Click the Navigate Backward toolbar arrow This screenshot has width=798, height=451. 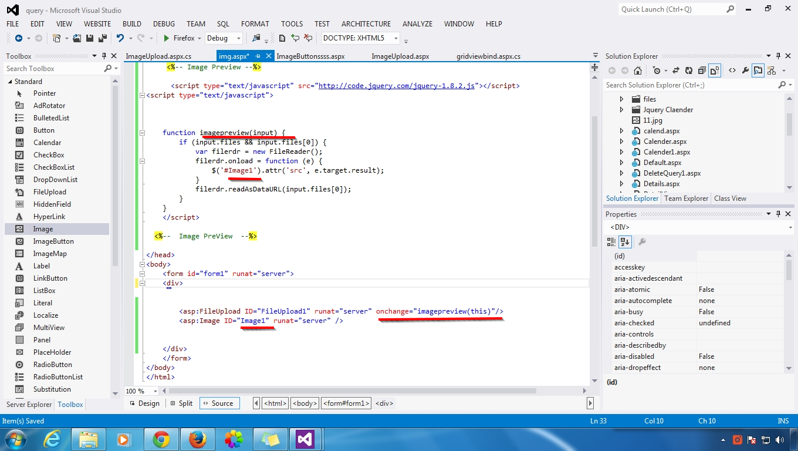(18, 38)
